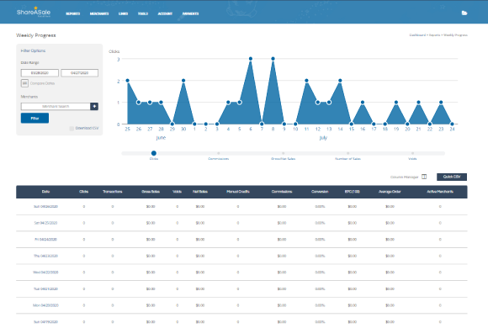Select Number of Sales on chart slider
Screen dimensions: 488x328
(x=348, y=153)
